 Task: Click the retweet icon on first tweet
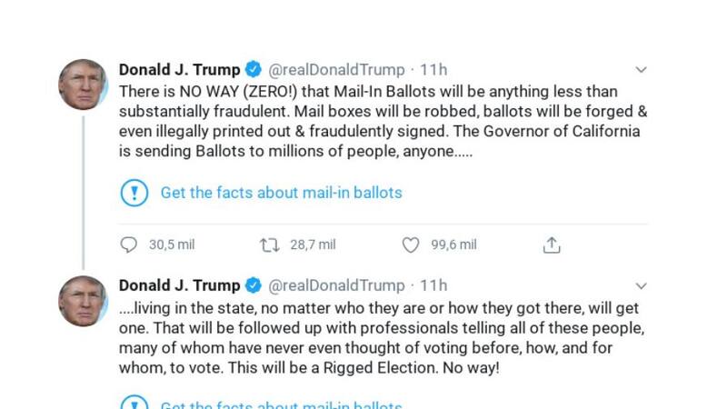(270, 244)
